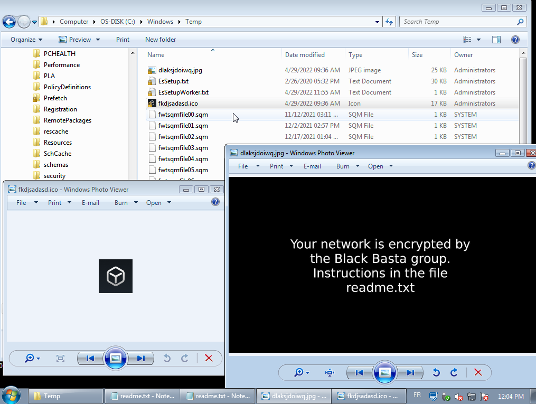Click FR language indicator in taskbar
Image resolution: width=536 pixels, height=404 pixels.
tap(417, 396)
